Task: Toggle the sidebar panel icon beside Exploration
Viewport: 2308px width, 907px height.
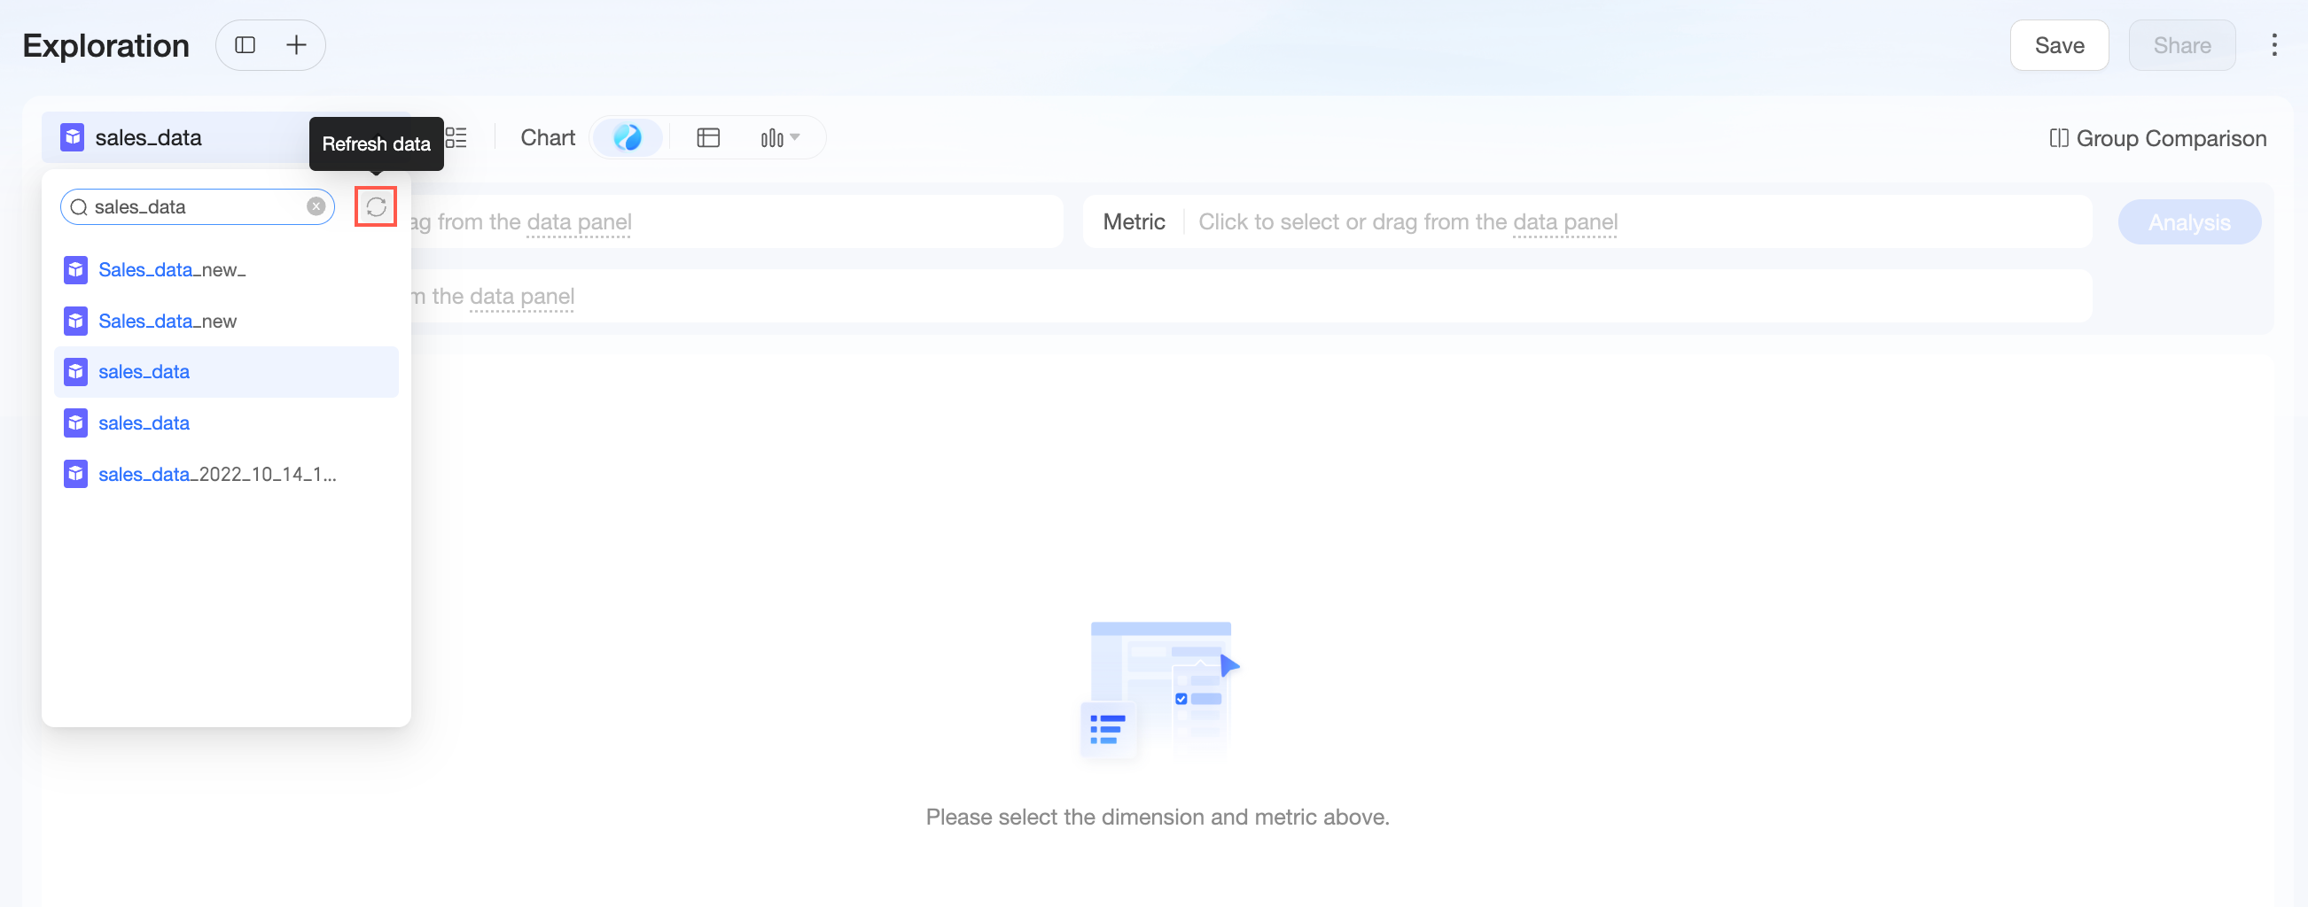Action: point(246,45)
